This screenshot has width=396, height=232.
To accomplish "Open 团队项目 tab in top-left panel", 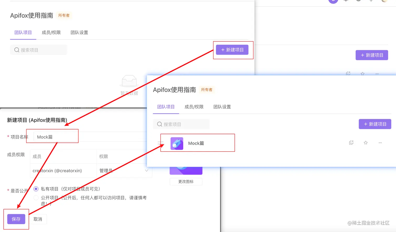I will (23, 32).
